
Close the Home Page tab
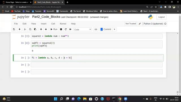coord(31,2)
